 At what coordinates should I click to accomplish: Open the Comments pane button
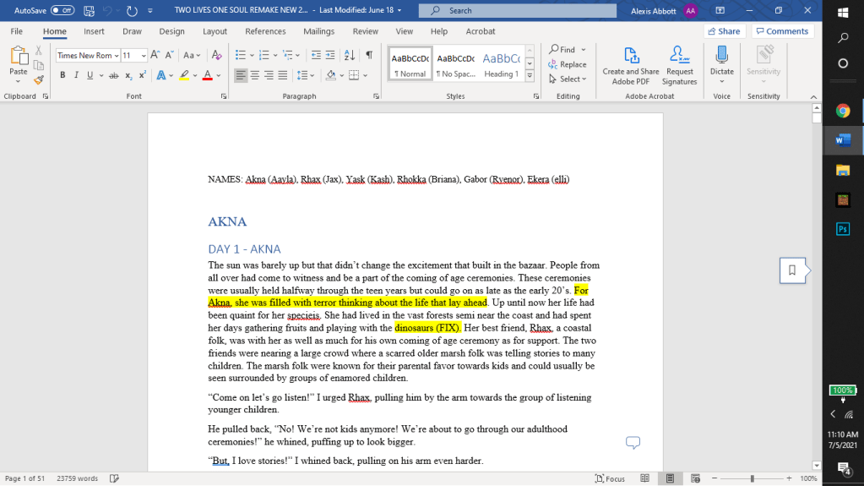(781, 31)
